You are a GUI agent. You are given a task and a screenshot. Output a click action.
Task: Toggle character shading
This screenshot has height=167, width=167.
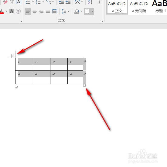click(x=12, y=11)
